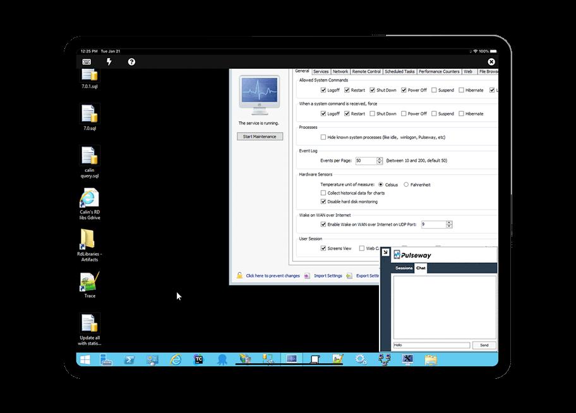Open the RdLibraries - Artifacts folder
The width and height of the screenshot is (576, 413).
point(90,246)
